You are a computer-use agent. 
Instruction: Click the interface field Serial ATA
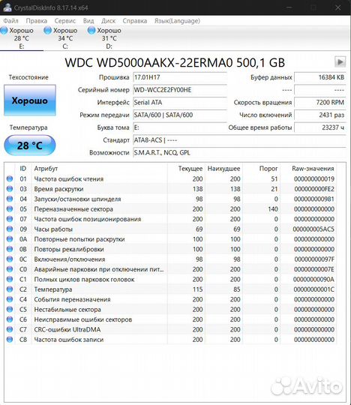click(180, 102)
